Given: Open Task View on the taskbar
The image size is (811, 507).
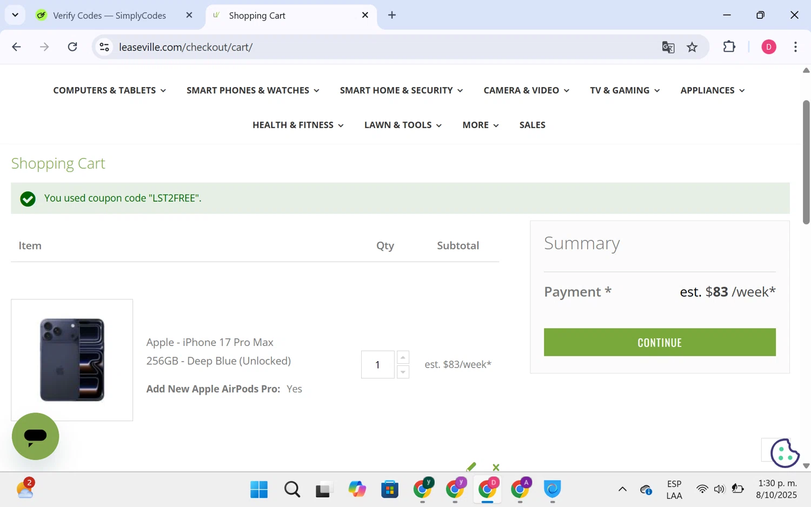Looking at the screenshot, I should click(324, 490).
